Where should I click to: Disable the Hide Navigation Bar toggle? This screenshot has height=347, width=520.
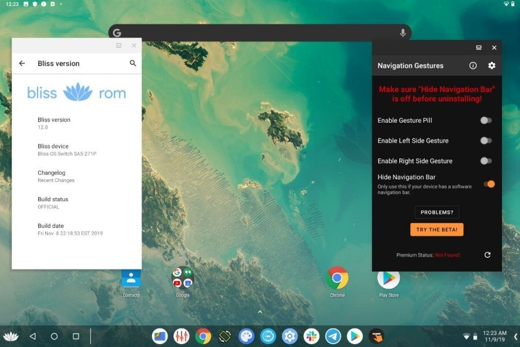488,184
